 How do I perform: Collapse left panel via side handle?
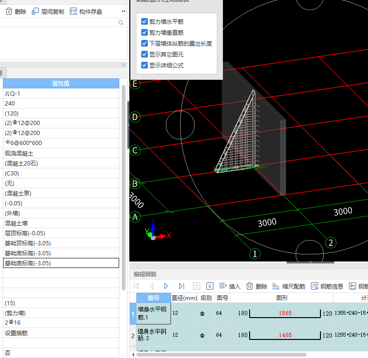pos(128,125)
